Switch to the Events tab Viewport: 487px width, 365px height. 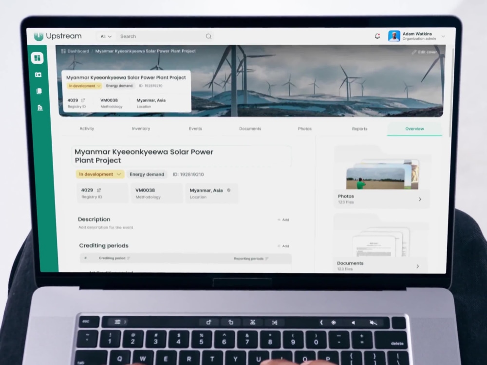click(195, 128)
